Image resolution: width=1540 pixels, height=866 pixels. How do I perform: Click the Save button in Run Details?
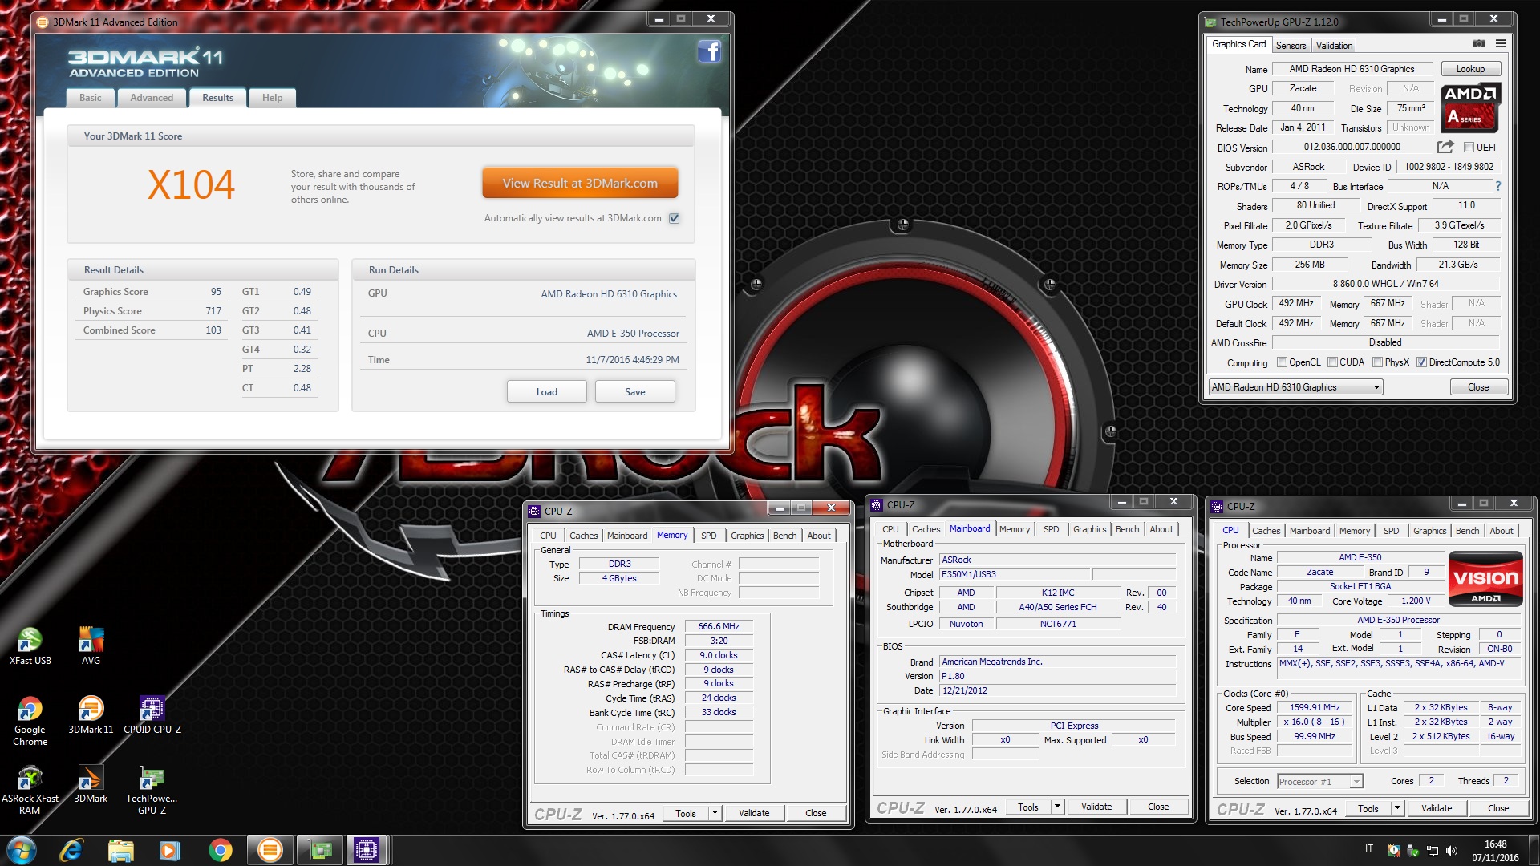(x=634, y=391)
